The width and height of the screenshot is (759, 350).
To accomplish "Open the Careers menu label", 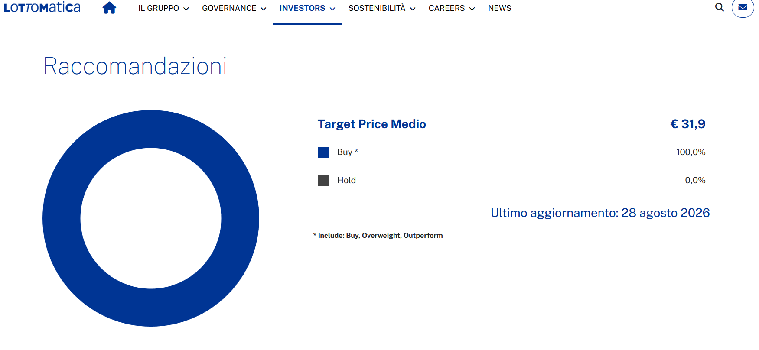I will pyautogui.click(x=446, y=8).
